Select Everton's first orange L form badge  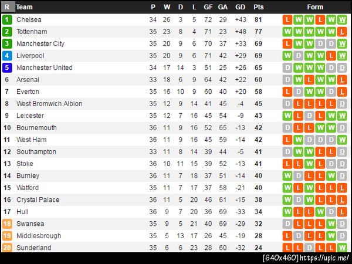(287, 92)
